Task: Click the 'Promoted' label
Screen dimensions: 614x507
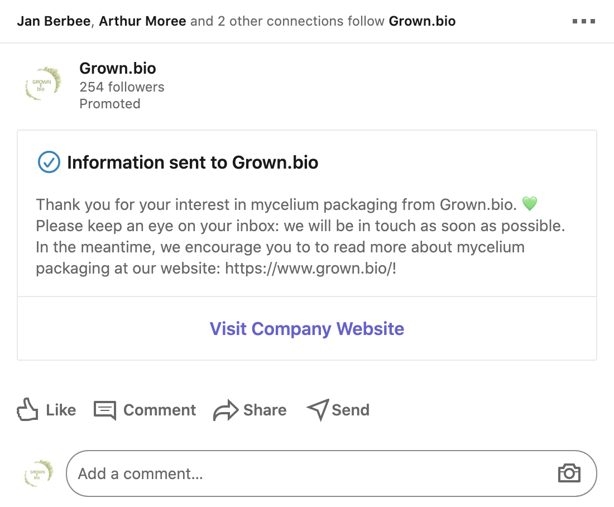Action: tap(109, 104)
